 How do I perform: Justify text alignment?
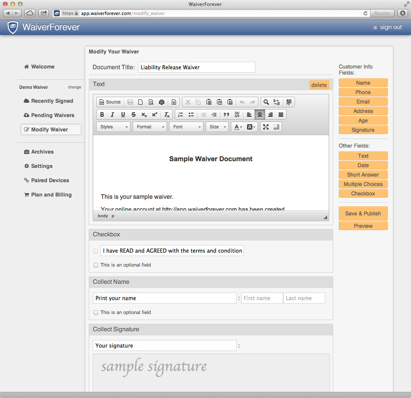tap(281, 115)
